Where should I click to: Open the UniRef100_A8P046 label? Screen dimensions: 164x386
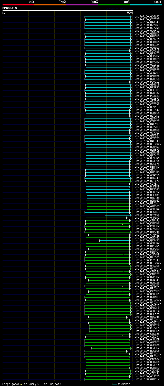pos(147,232)
